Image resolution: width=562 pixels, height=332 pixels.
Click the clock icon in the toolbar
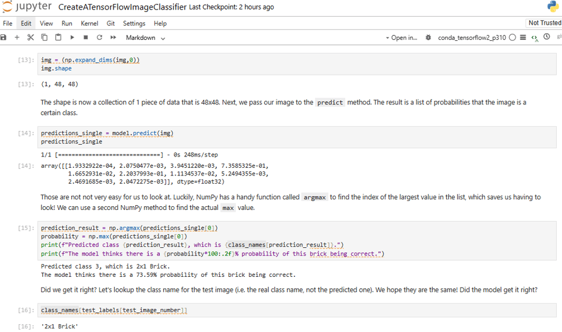[547, 37]
